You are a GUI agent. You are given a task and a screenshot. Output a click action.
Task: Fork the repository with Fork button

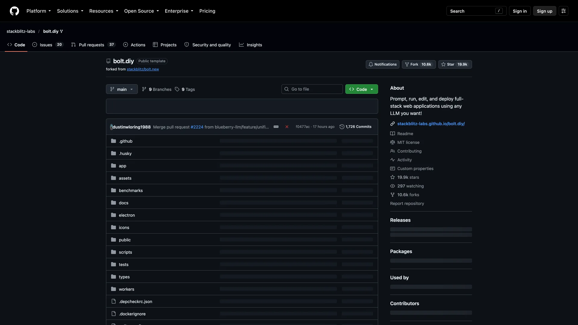tap(419, 64)
